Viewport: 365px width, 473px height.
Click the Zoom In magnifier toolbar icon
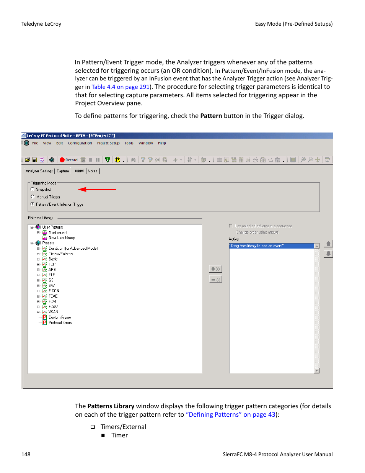tap(303, 160)
